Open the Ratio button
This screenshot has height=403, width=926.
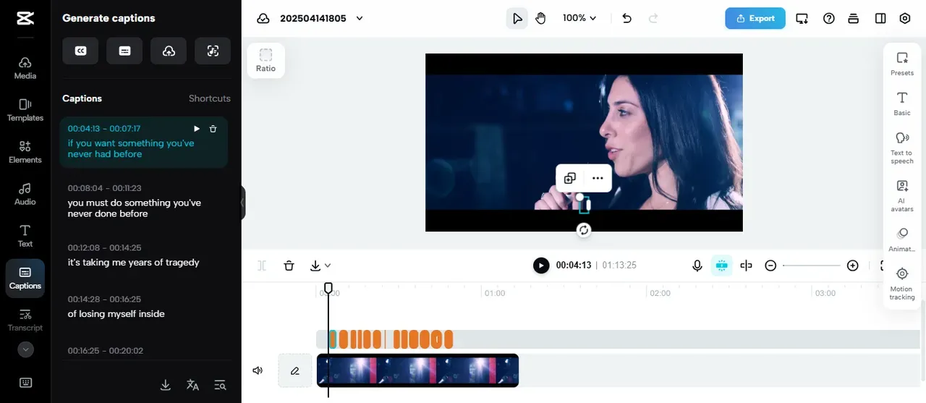pyautogui.click(x=266, y=60)
